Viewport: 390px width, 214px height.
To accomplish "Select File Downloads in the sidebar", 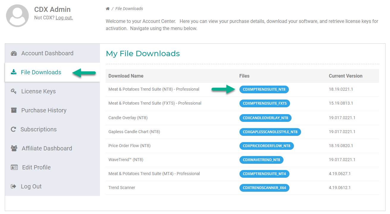I will coord(52,72).
